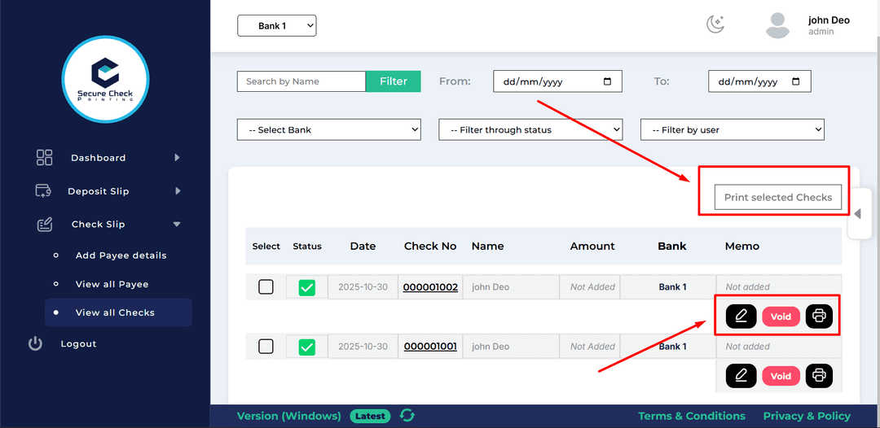Void check number 000001002
The image size is (880, 428).
781,317
